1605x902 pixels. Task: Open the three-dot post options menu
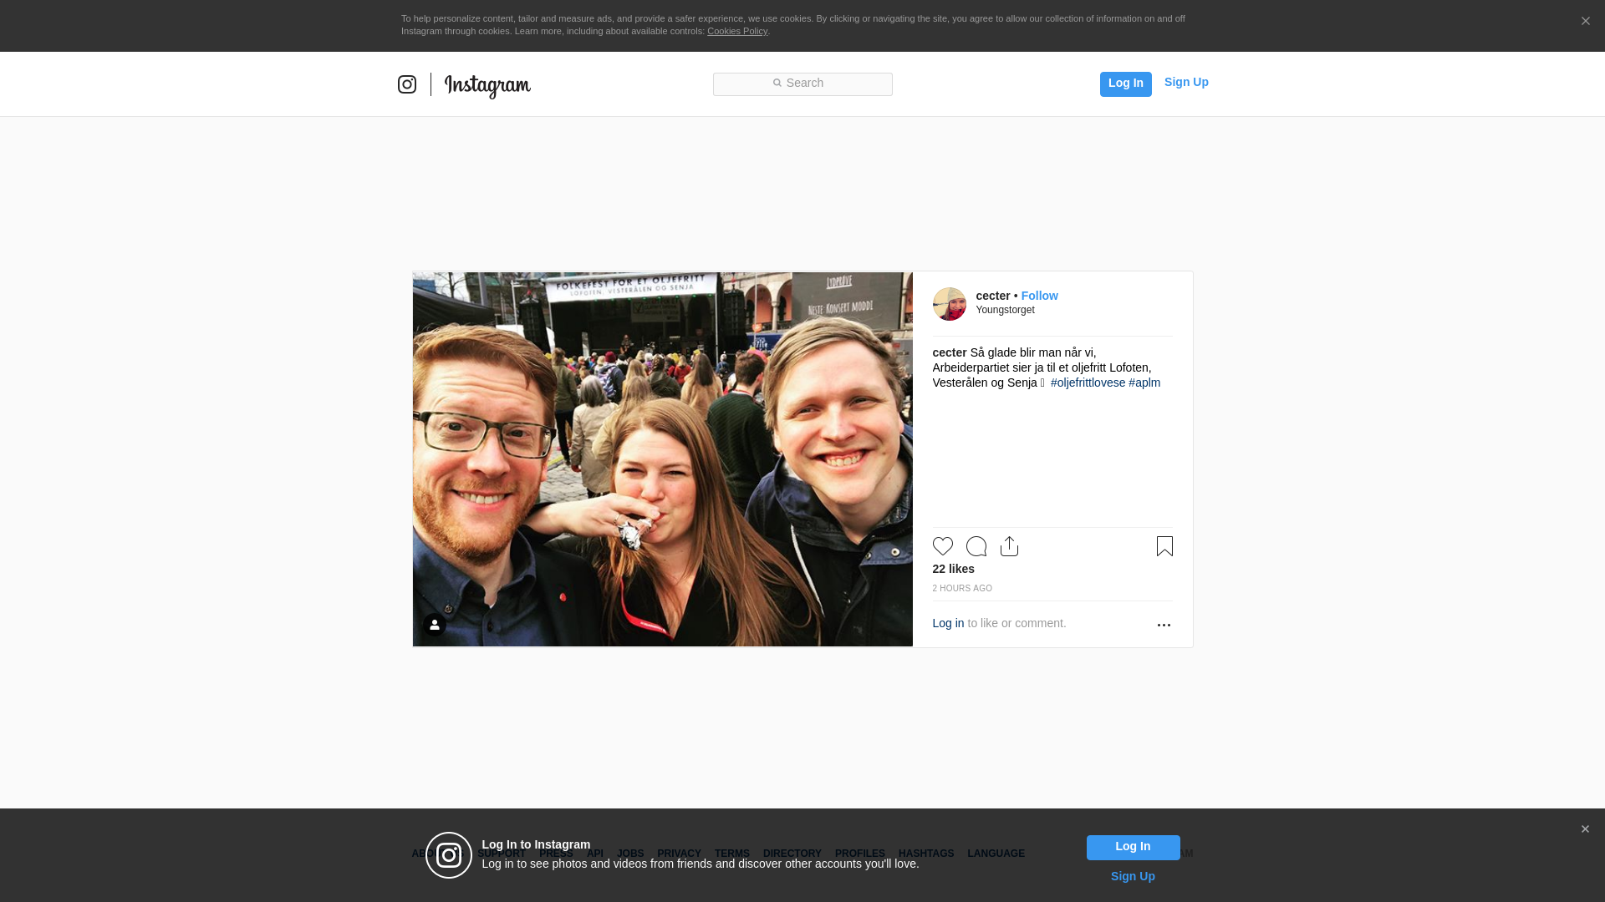(1164, 625)
